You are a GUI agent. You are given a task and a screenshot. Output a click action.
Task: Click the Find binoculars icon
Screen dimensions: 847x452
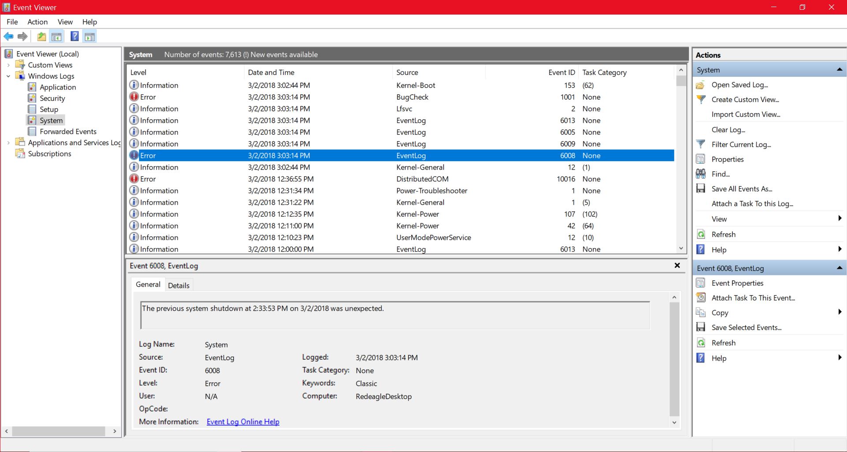[x=701, y=174]
